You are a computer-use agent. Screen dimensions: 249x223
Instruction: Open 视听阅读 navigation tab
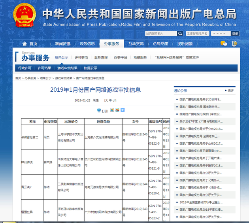[185, 44]
